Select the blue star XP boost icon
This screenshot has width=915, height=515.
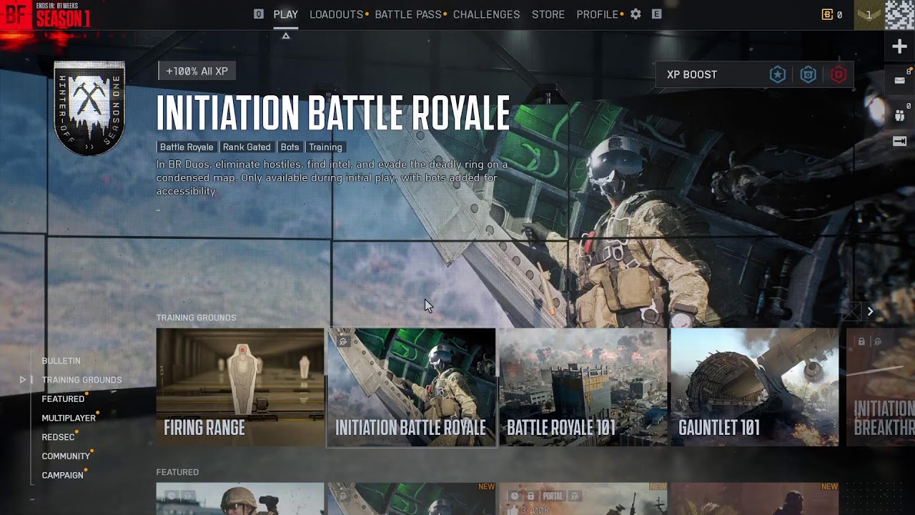(x=778, y=74)
